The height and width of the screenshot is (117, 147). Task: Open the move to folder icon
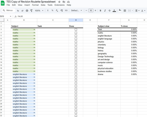click(64, 2)
